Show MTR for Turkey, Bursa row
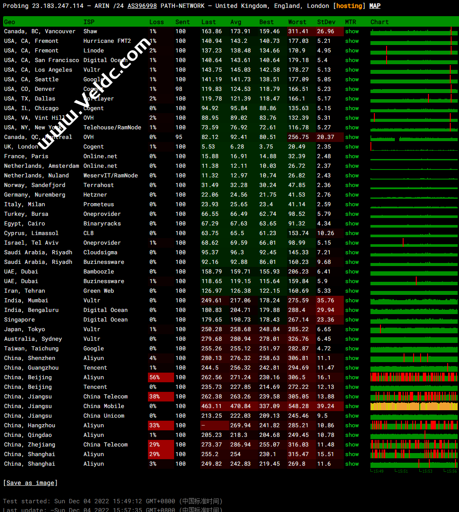 (352, 214)
